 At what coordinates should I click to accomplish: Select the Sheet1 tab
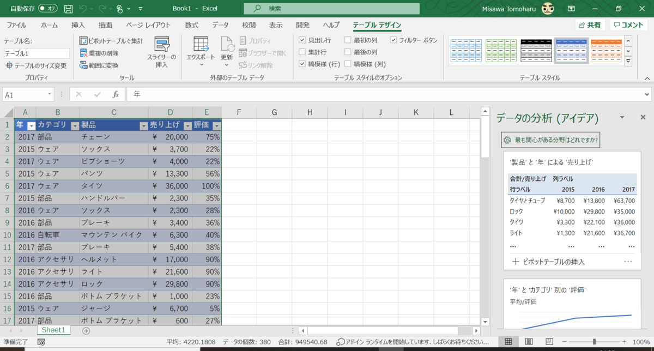(53, 330)
